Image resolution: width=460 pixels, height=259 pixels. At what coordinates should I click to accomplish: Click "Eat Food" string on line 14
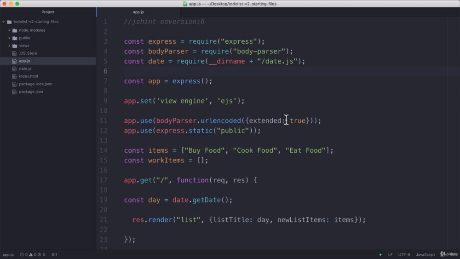305,150
